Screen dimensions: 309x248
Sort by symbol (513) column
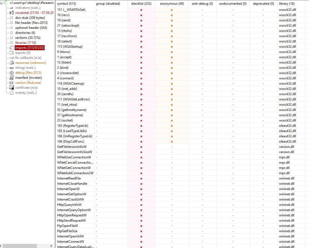[x=75, y=4]
